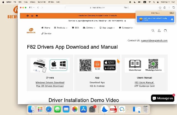Click the Message us chat button

click(x=163, y=98)
